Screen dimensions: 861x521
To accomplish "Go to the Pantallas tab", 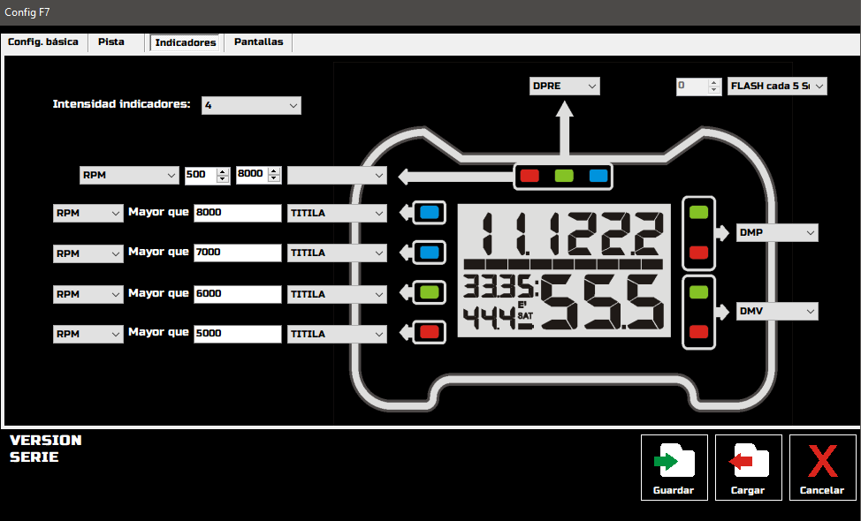I will (259, 42).
